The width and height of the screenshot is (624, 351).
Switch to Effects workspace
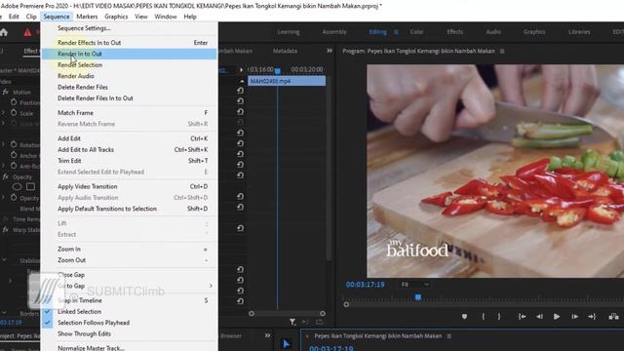point(455,32)
